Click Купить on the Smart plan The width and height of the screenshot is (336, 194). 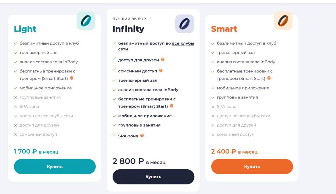(252, 166)
